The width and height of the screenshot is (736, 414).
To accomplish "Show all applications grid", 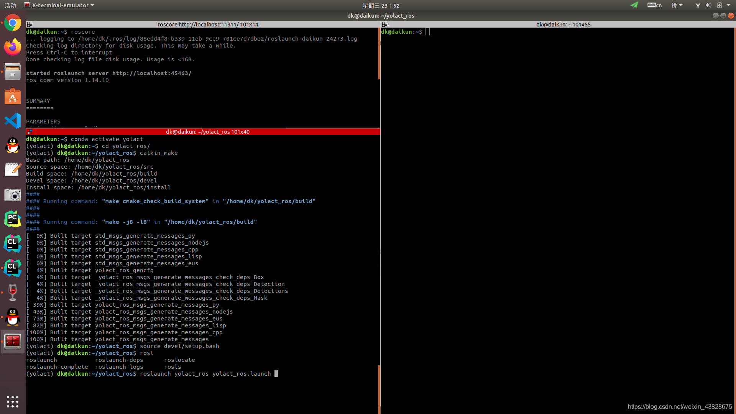I will point(13,401).
